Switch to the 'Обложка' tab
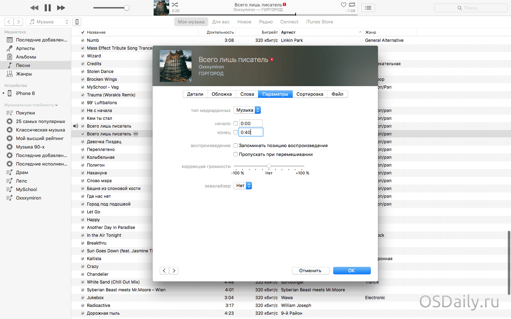The image size is (511, 319). pyautogui.click(x=221, y=94)
